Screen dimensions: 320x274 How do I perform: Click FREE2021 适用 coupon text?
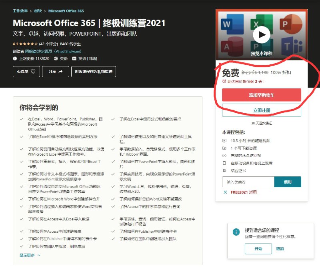click(244, 192)
